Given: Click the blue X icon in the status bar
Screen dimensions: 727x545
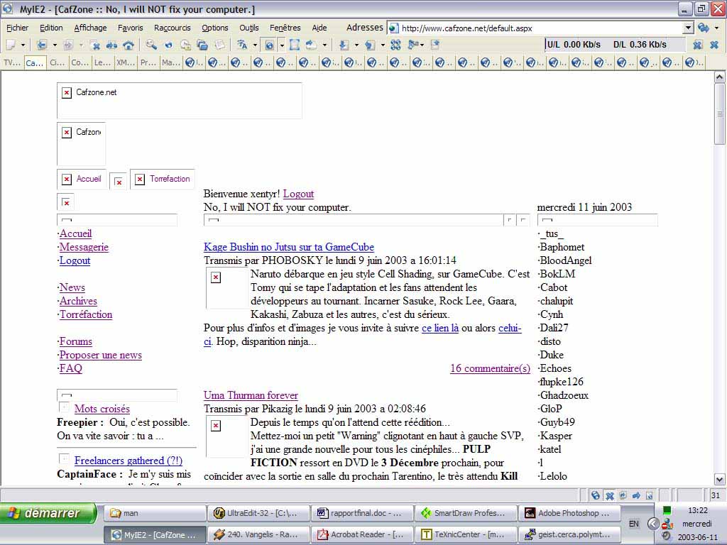Looking at the screenshot, I should (x=610, y=495).
